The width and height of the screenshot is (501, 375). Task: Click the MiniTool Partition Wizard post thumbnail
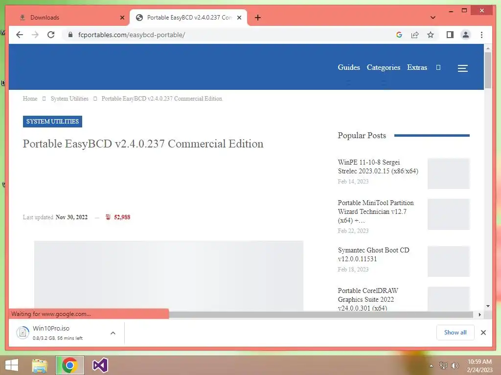449,214
